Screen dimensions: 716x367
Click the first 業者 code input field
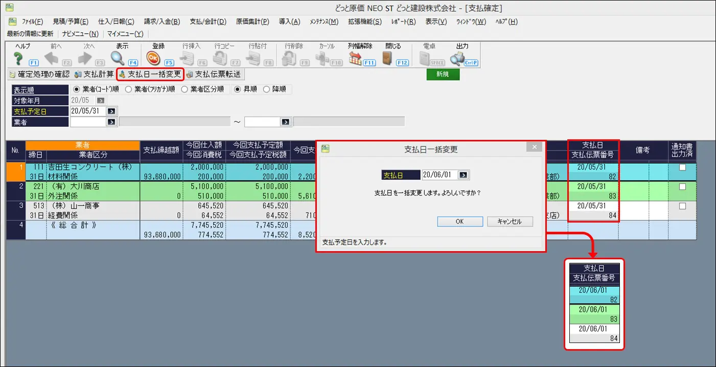point(87,122)
